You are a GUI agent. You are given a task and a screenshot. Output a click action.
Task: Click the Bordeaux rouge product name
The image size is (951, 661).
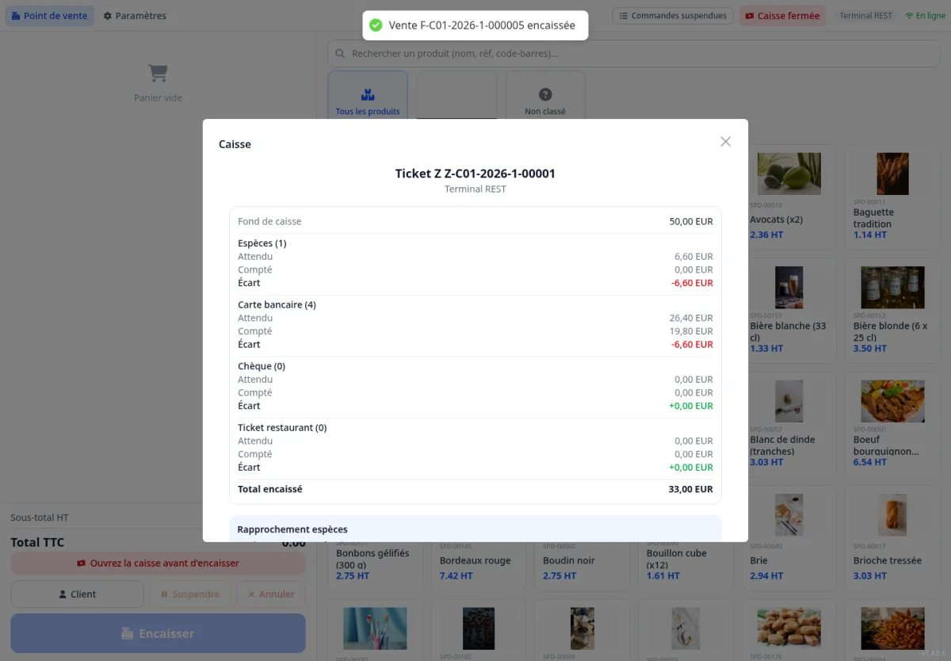475,561
